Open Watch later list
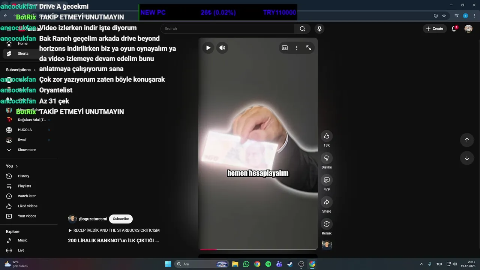The image size is (480, 270). 29,196
